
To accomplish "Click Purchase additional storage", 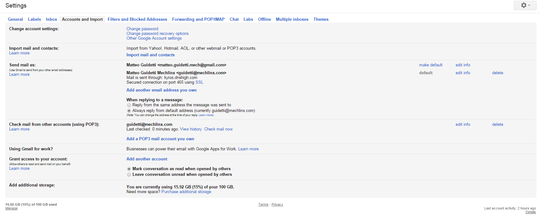I will coord(186,192).
